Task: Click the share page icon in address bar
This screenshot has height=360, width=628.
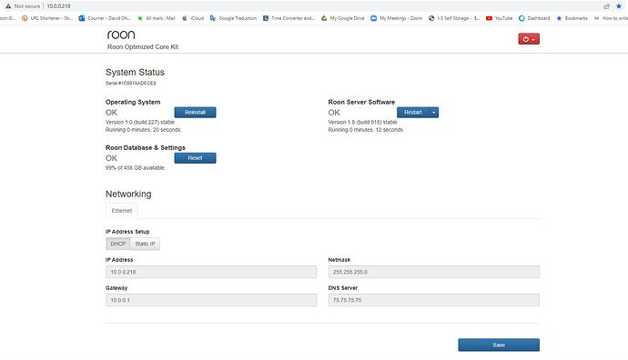Action: tap(606, 6)
